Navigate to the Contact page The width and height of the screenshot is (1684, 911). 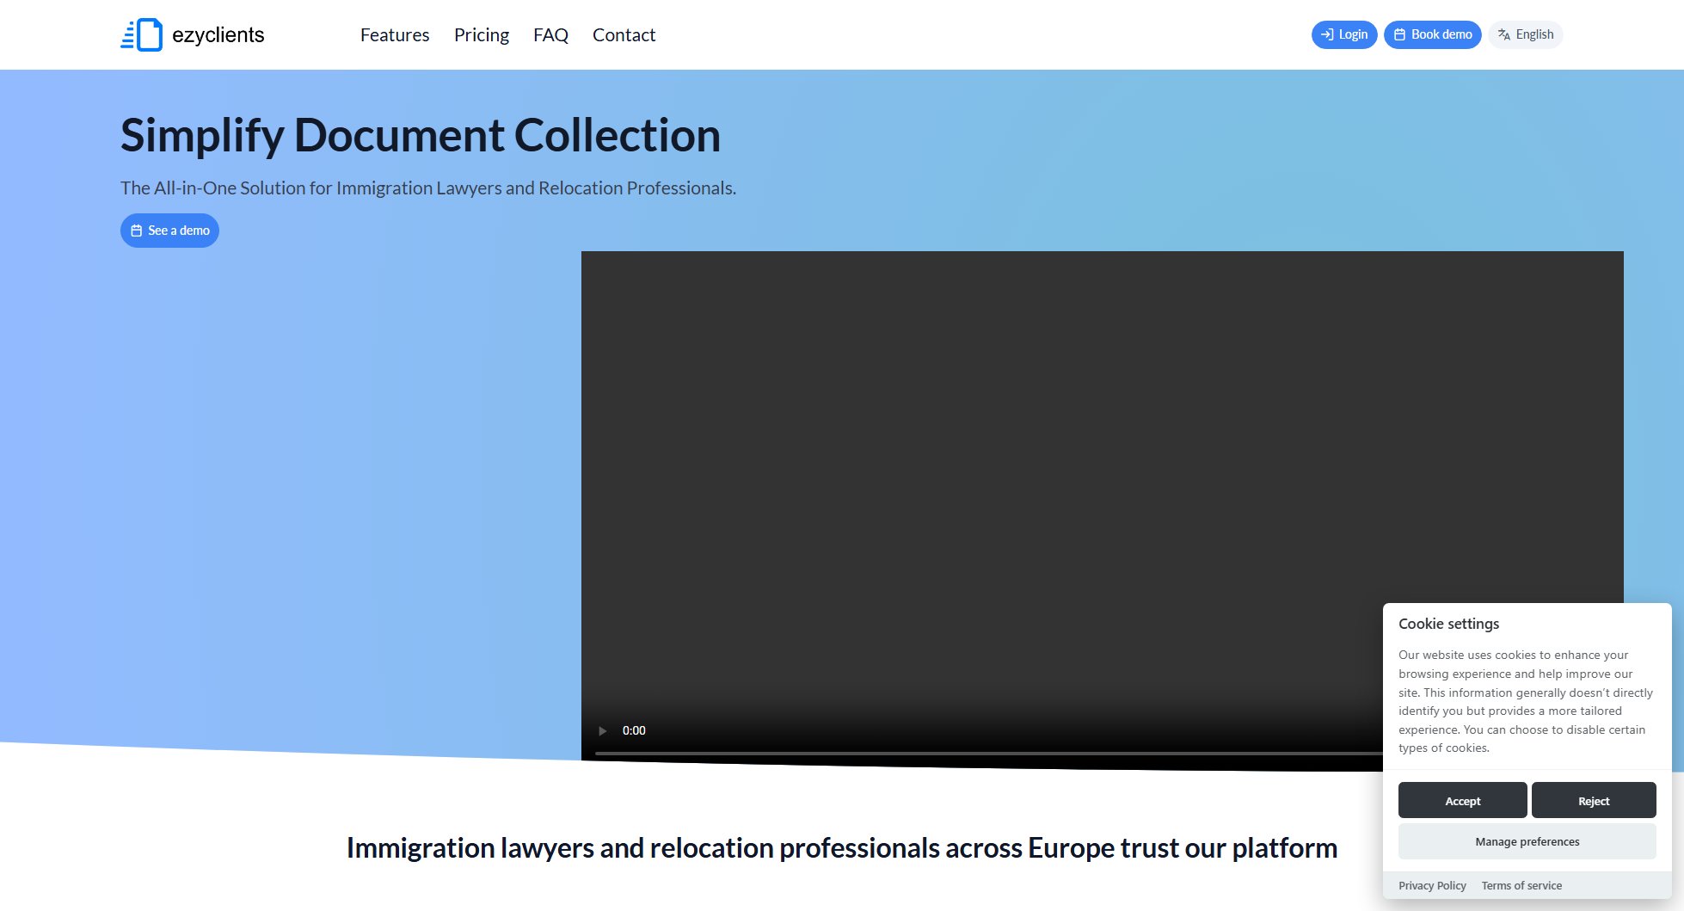(x=624, y=34)
